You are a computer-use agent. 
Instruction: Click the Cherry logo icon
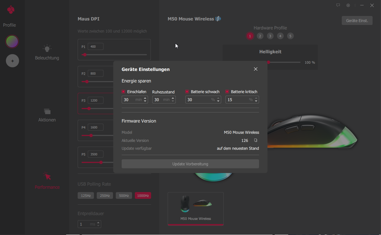tap(11, 10)
